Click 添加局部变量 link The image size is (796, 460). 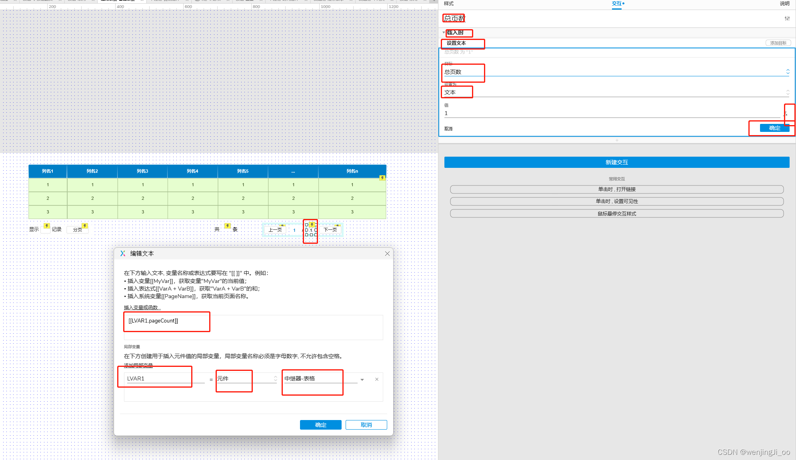[138, 365]
